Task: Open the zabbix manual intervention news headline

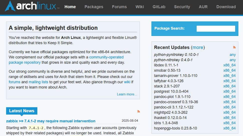Action: [x=51, y=121]
